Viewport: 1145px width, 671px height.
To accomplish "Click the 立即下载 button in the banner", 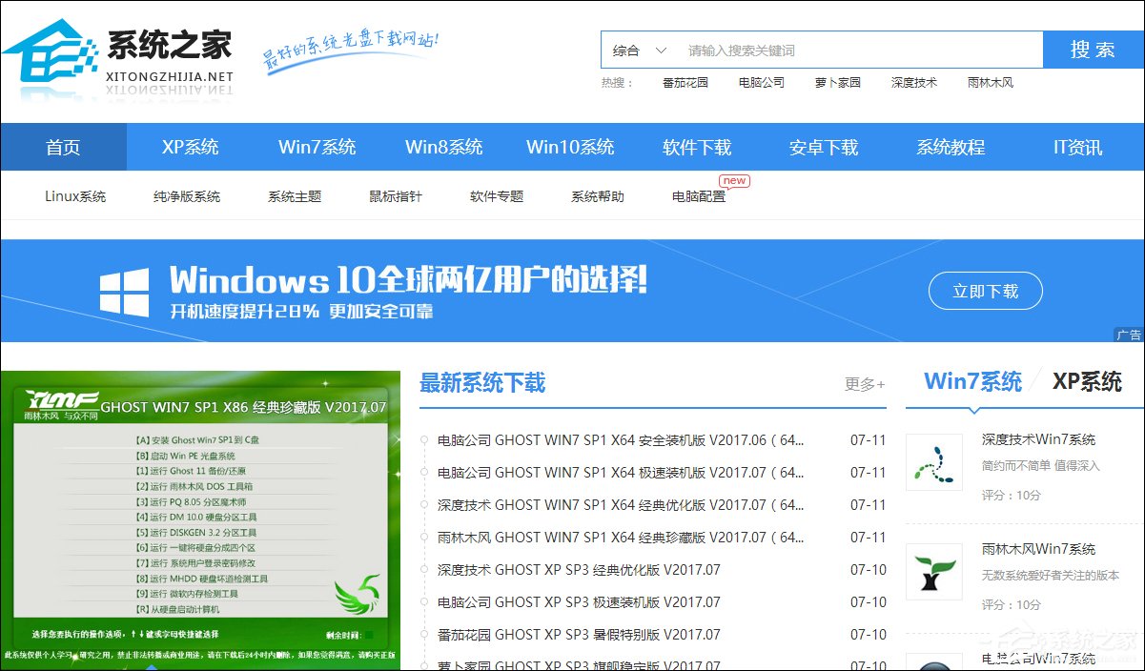I will click(985, 291).
